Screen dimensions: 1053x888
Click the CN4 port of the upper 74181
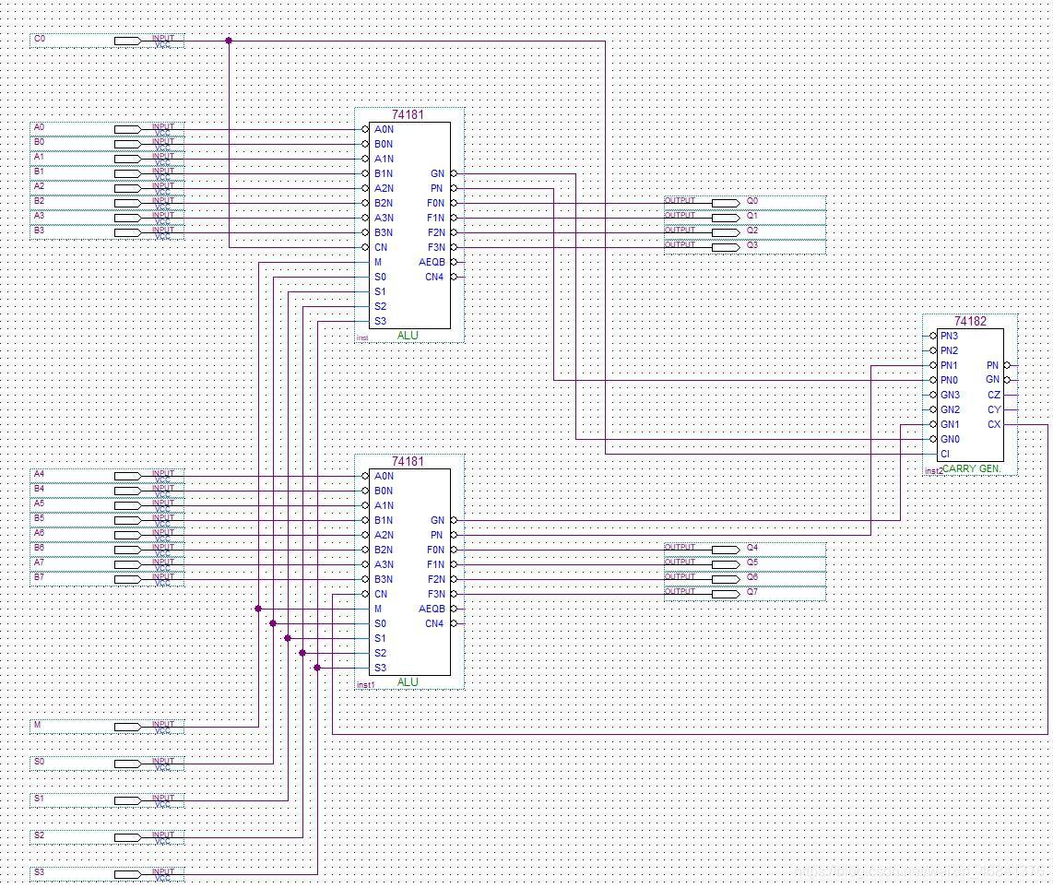(x=433, y=277)
